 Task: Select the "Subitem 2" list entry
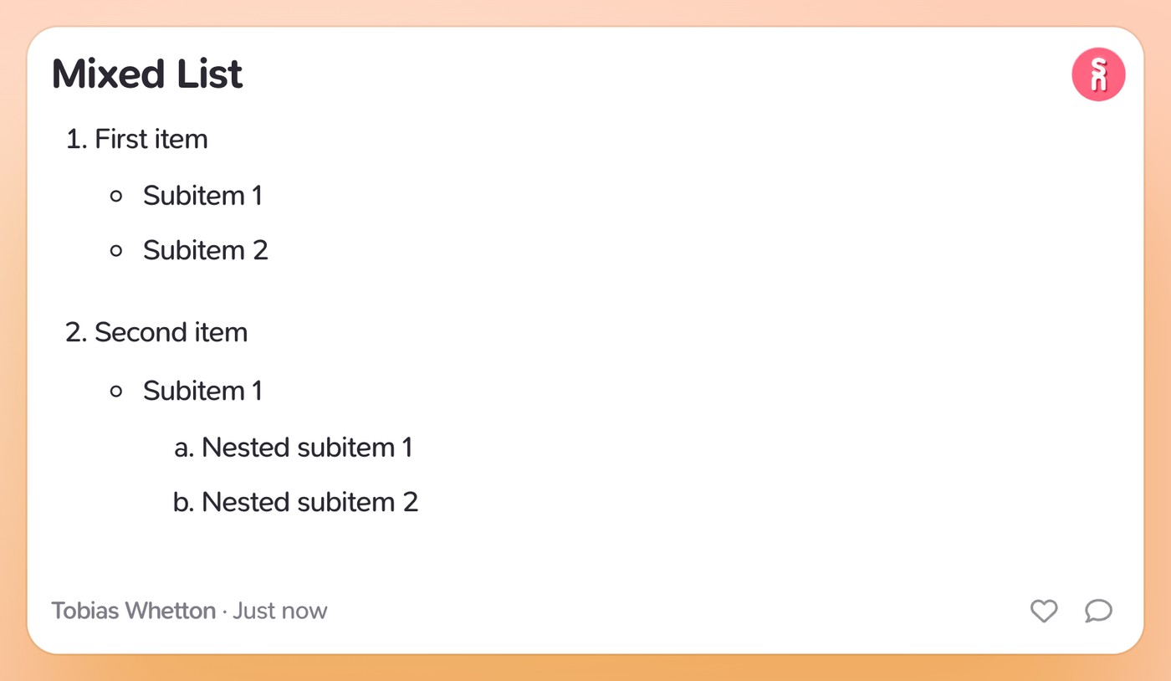coord(206,250)
